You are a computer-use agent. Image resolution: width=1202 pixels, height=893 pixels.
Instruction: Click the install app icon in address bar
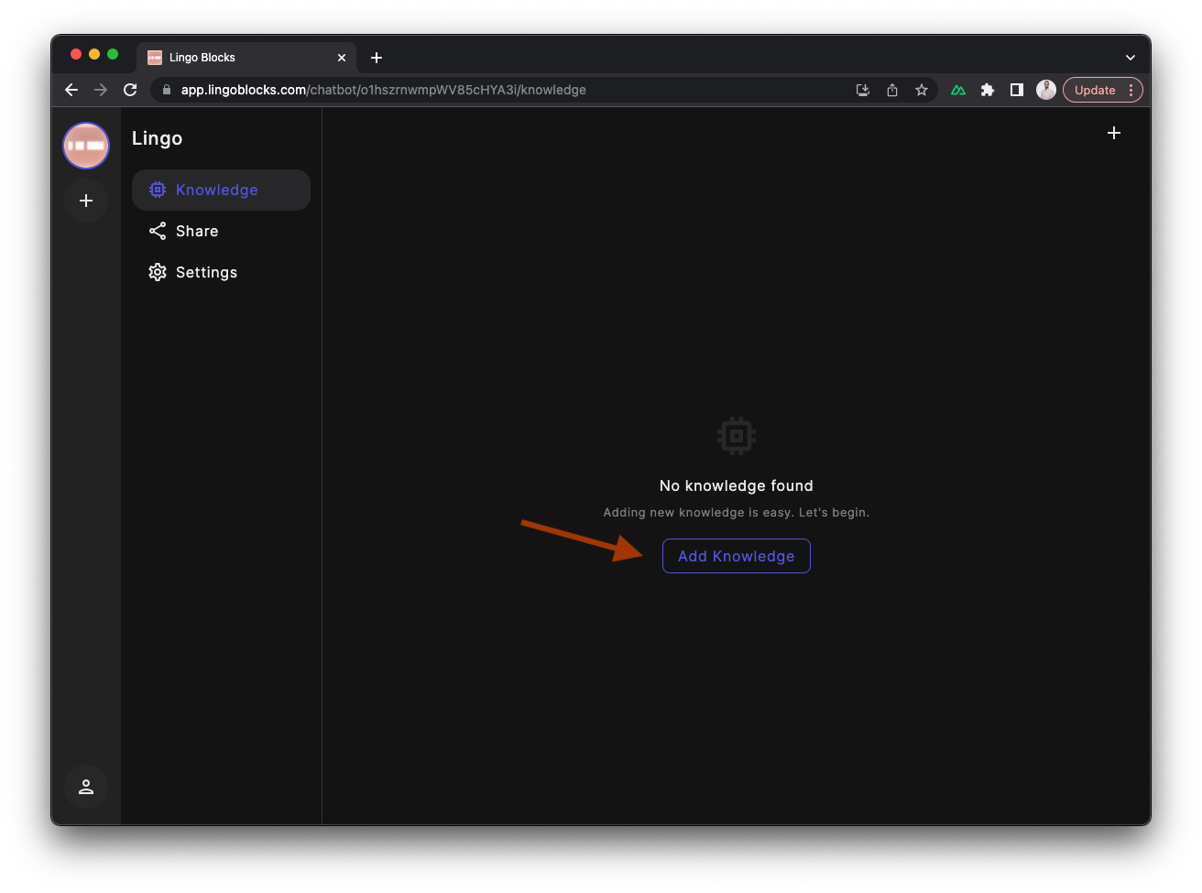point(862,90)
